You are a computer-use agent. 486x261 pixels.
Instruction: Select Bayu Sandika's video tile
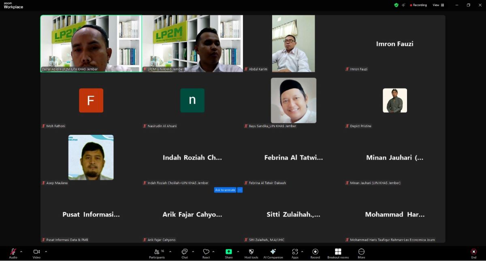click(x=294, y=100)
